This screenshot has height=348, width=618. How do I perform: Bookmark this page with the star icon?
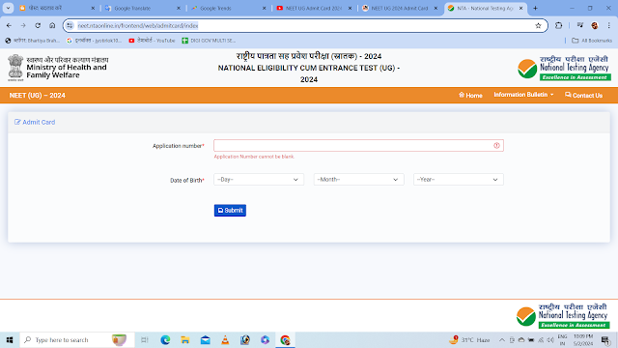(x=538, y=26)
